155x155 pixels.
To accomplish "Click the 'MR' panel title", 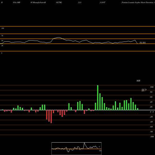I will 138,81.
